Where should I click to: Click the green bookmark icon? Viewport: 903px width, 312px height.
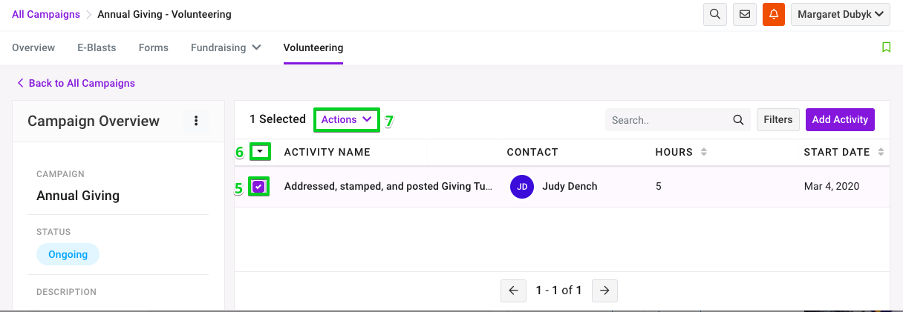pyautogui.click(x=886, y=47)
